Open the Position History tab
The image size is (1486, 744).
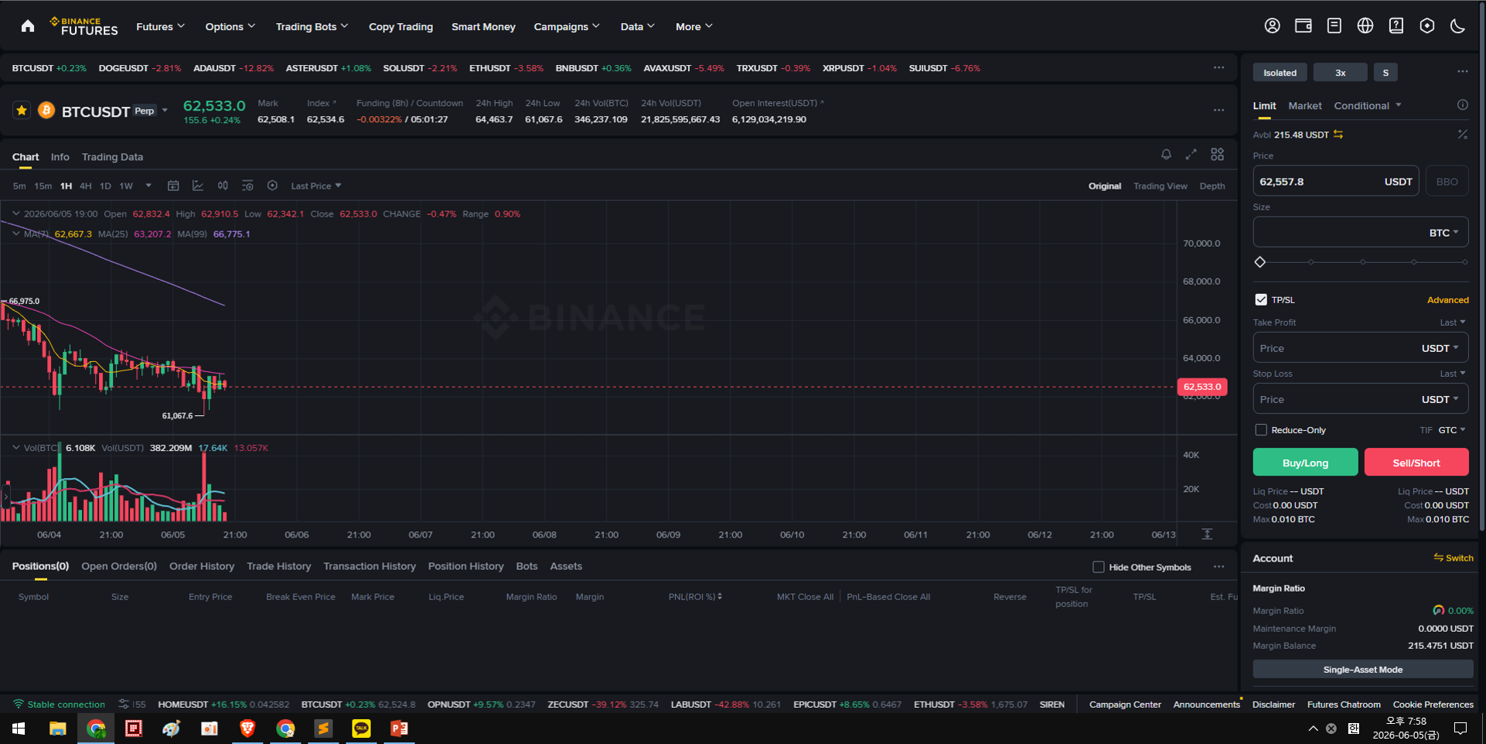tap(465, 566)
